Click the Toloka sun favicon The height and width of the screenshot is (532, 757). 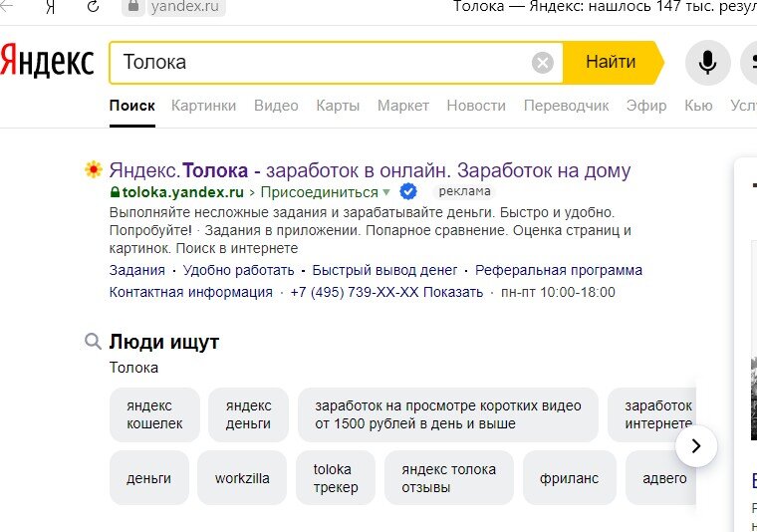pos(94,169)
